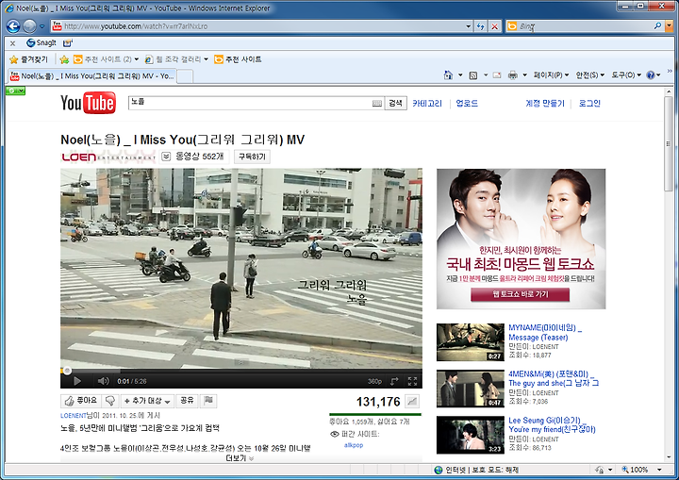Open the Favorites (즐겨찾기) star button

tap(28, 59)
